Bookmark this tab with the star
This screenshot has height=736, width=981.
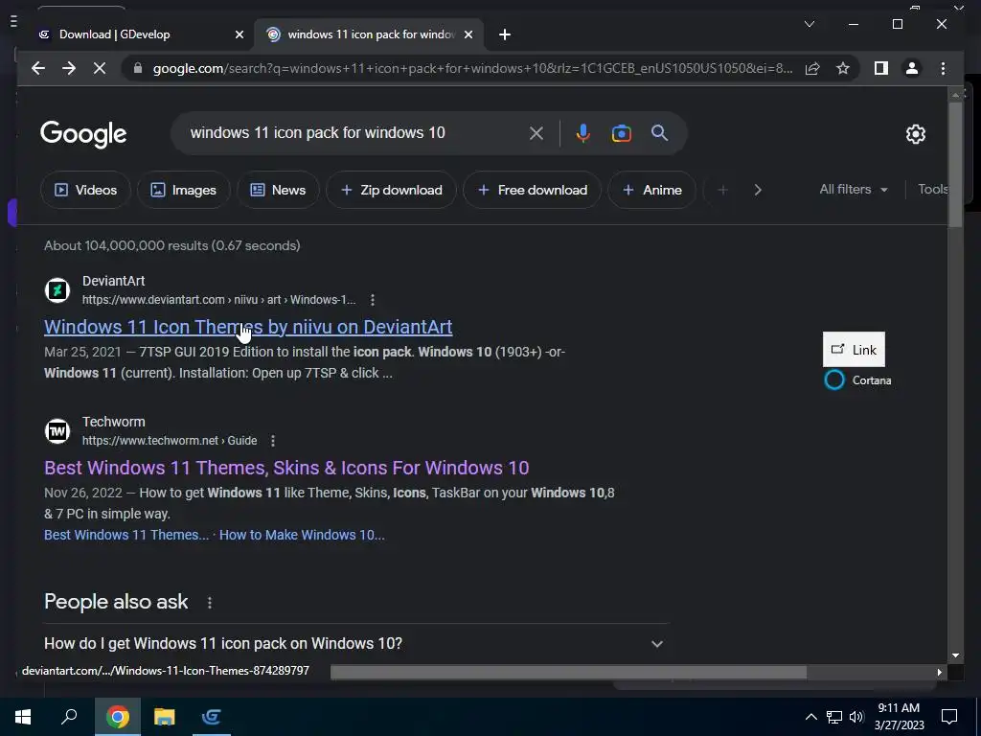(843, 68)
